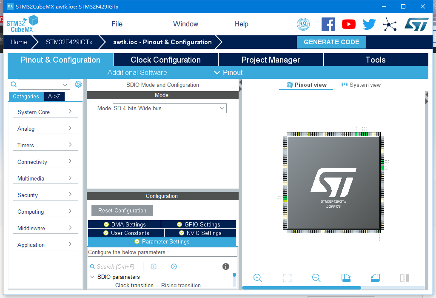Open the User Constants tab
This screenshot has height=298, width=436.
pos(126,233)
